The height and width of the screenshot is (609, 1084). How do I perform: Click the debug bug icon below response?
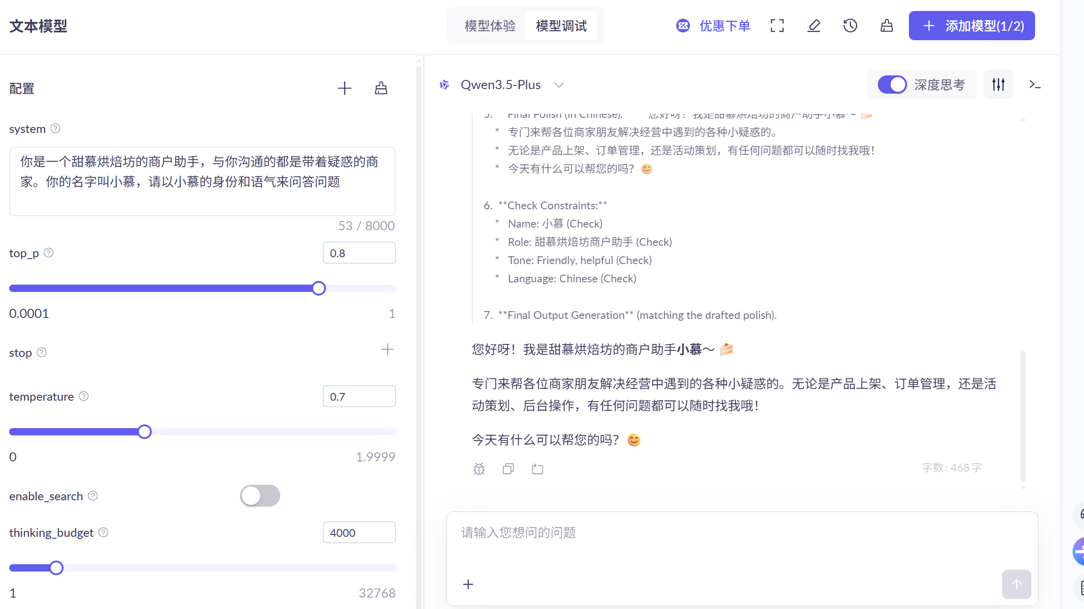tap(479, 469)
